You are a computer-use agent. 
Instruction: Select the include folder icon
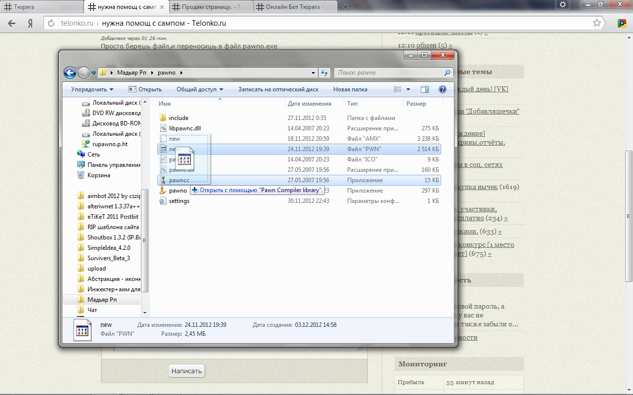coord(163,118)
